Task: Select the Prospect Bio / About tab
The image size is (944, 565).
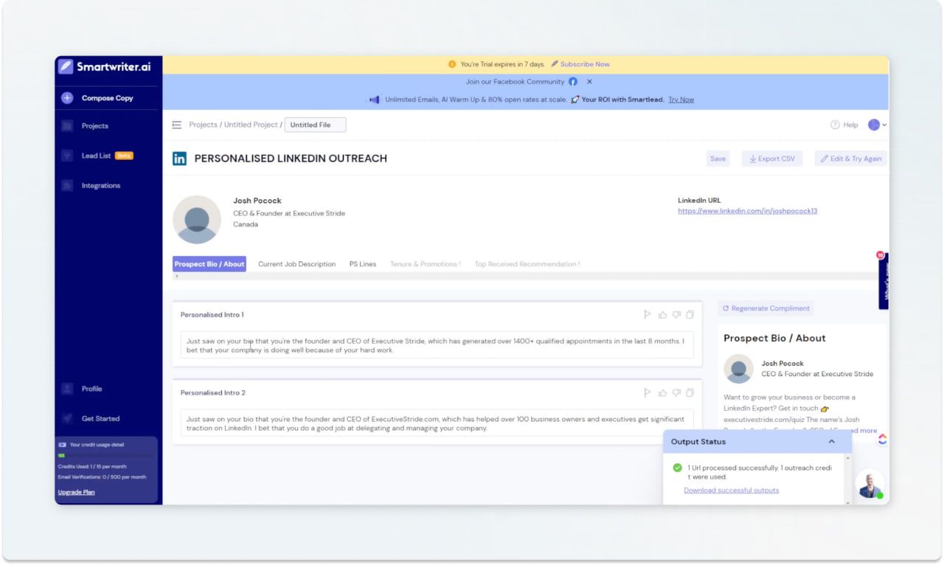Action: [x=209, y=264]
